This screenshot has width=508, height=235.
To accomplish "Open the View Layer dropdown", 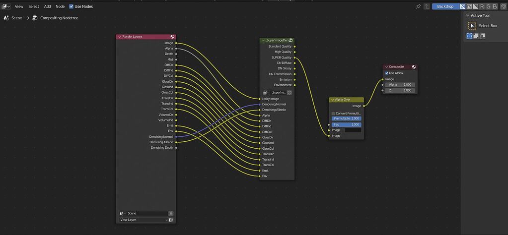I will click(144, 220).
